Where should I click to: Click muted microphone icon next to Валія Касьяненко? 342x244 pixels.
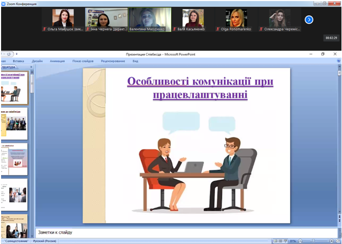(175, 29)
